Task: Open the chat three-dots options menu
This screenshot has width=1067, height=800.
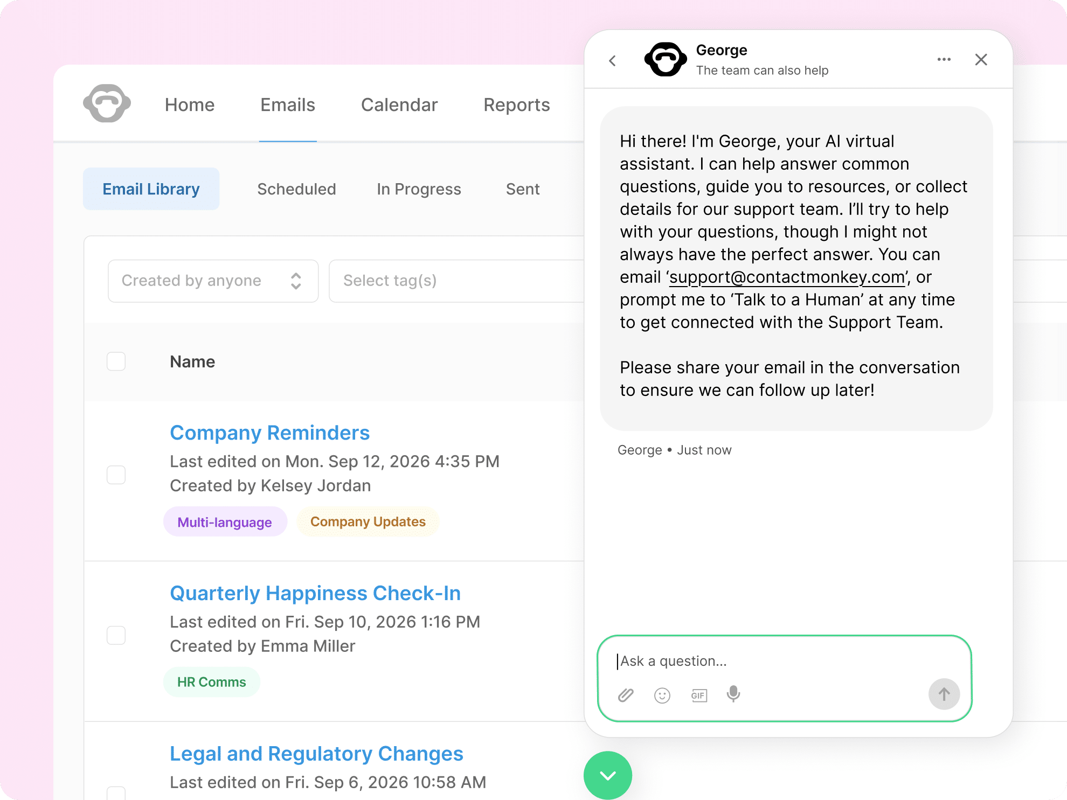Action: point(944,59)
